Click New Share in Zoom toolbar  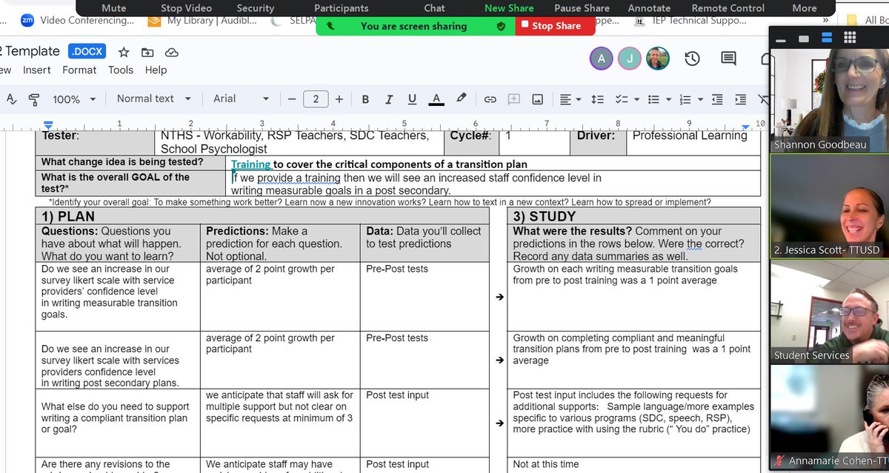(x=509, y=8)
